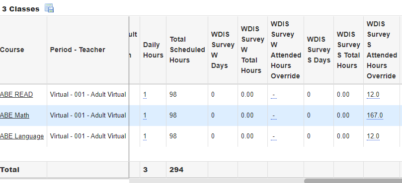Click Survey S Days 0 for ABE Language
Image resolution: width=402 pixels, height=183 pixels.
[x=309, y=136]
